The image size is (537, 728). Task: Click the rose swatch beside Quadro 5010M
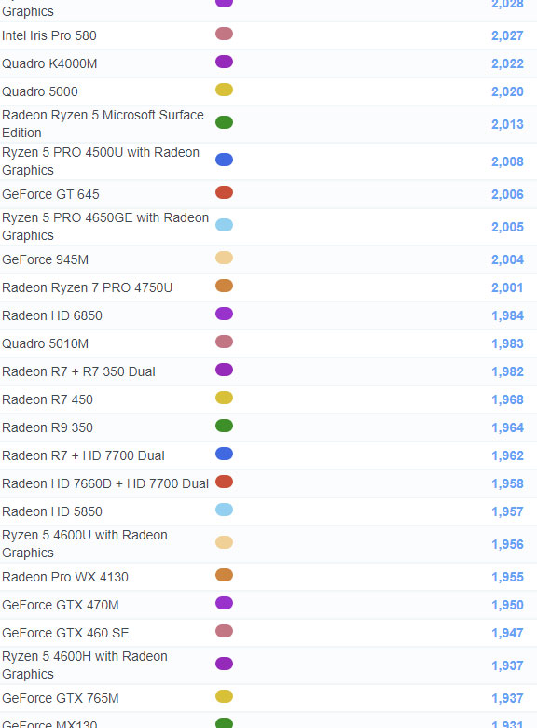pyautogui.click(x=224, y=342)
